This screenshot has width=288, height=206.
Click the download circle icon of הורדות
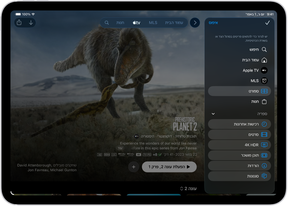[264, 166]
